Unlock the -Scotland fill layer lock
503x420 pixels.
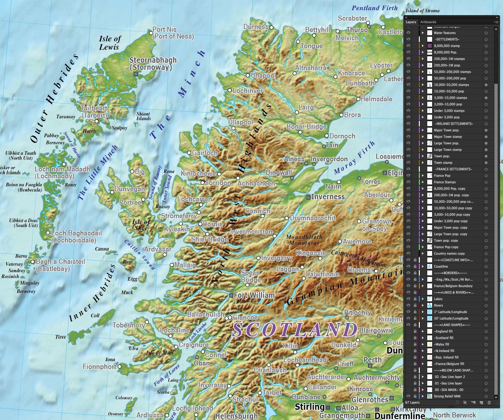point(415,338)
